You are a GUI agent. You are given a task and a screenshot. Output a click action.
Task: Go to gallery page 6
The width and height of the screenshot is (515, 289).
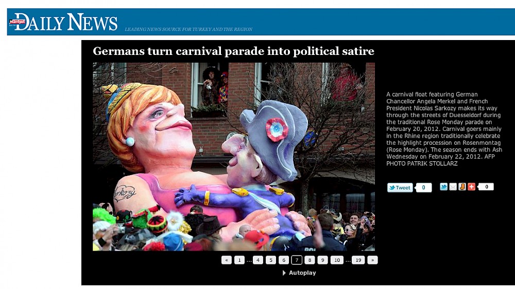284,260
